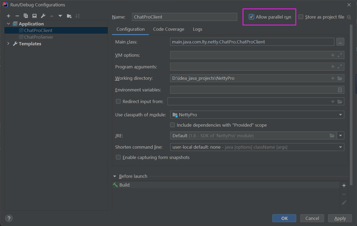Add a new run configuration
Viewport: 357px width, 226px height.
8,16
